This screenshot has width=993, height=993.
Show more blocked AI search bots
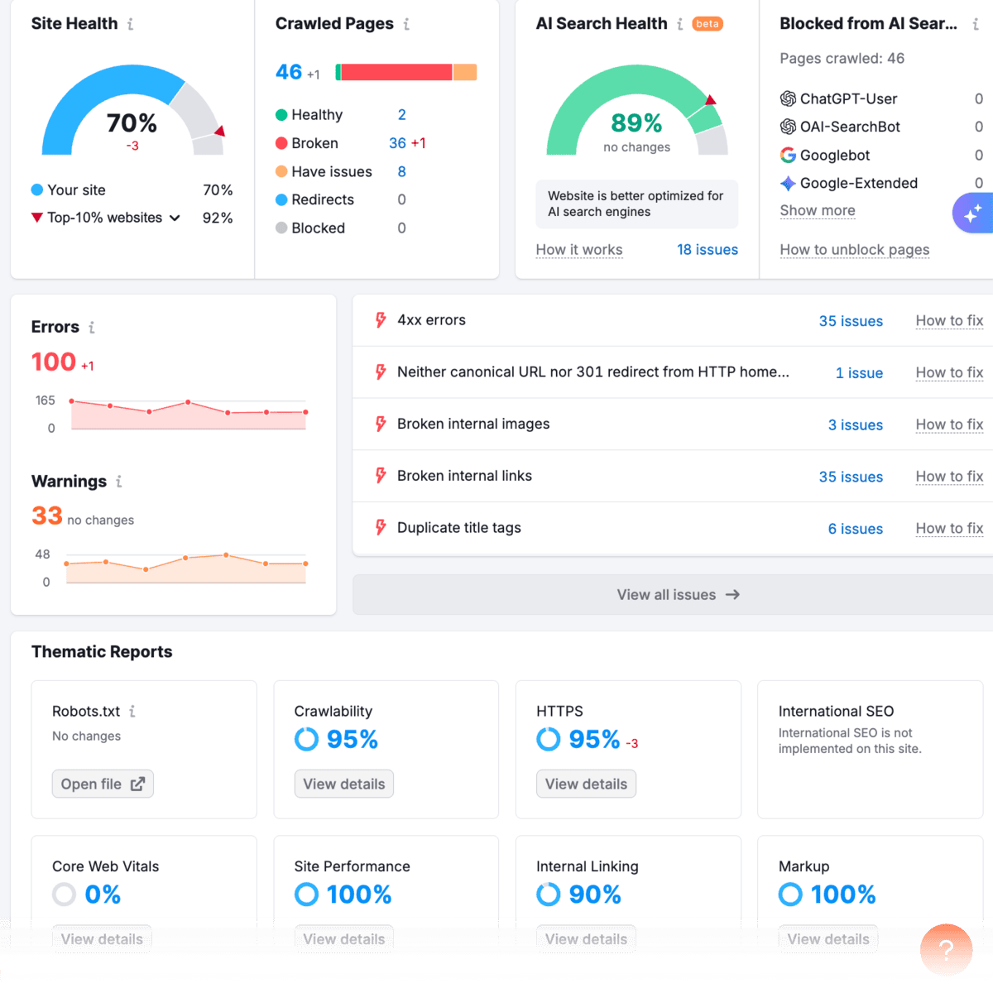click(817, 211)
